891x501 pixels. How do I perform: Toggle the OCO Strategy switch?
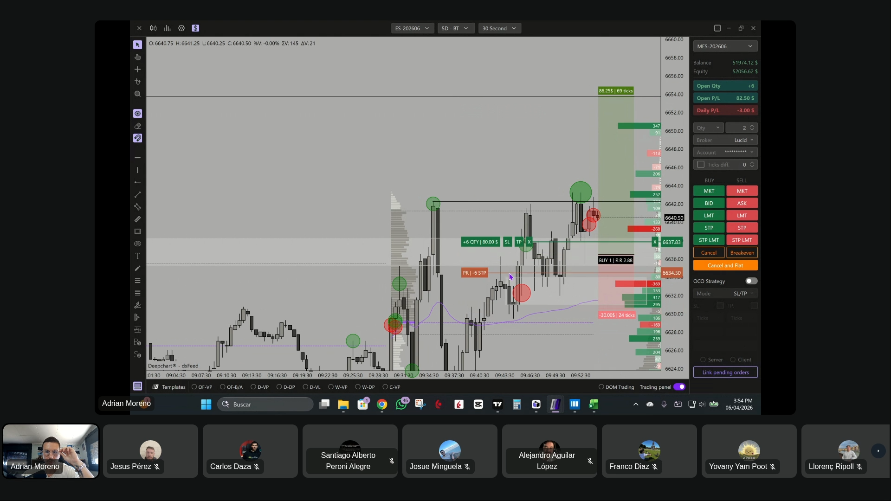751,281
